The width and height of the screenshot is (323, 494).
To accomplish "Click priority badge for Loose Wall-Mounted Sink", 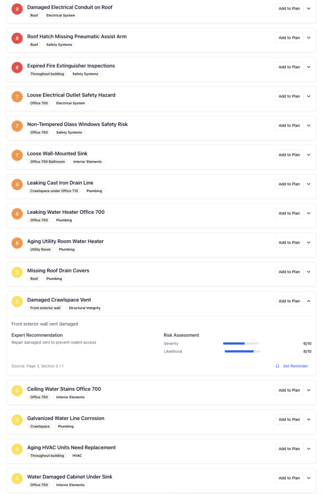I will [x=17, y=155].
